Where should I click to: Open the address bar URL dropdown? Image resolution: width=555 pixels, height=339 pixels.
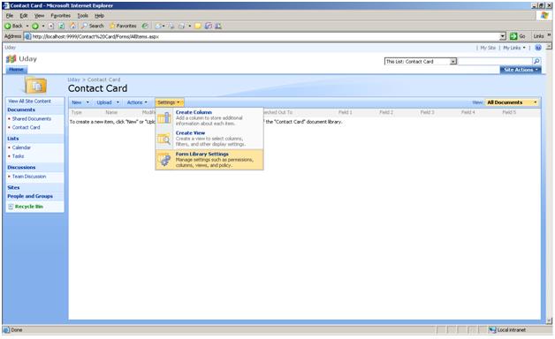point(503,36)
